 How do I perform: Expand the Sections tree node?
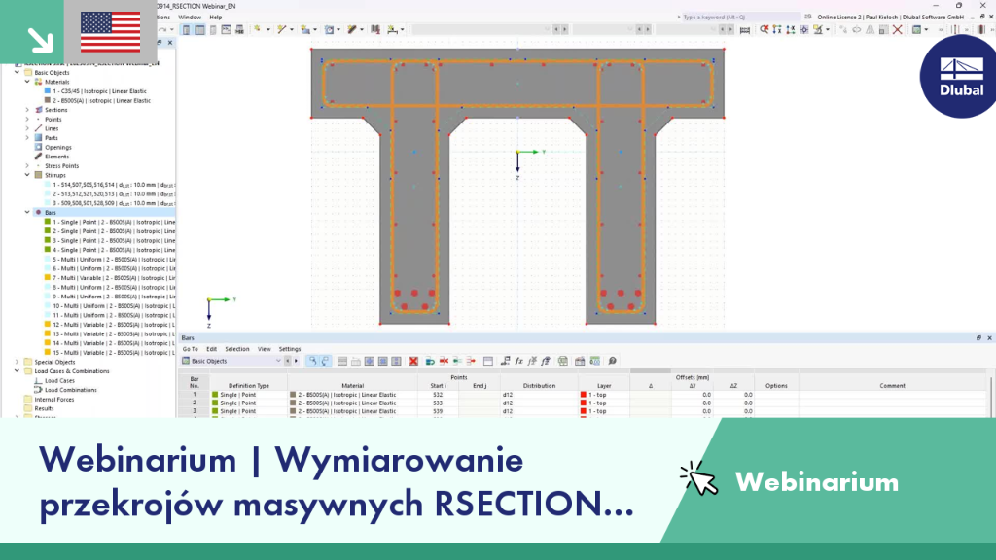(27, 110)
